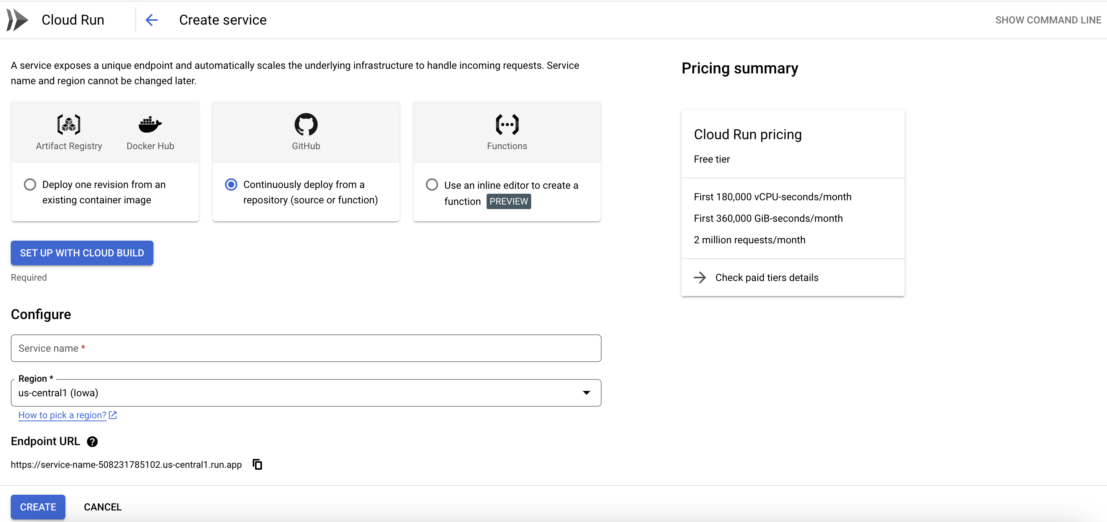Cancel the service creation

(x=103, y=507)
